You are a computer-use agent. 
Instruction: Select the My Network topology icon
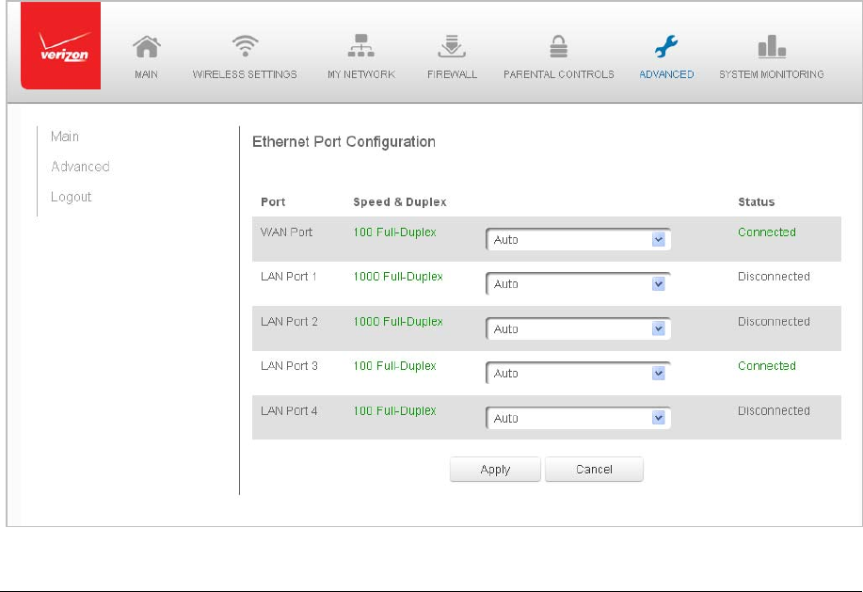(x=361, y=46)
